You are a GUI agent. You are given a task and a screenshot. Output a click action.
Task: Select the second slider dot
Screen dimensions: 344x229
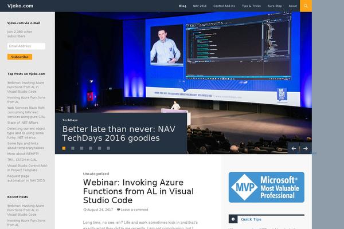tap(73, 148)
